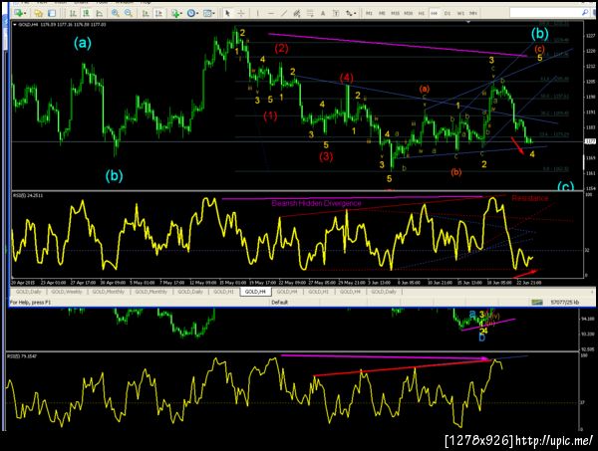Click inside the toolbar search field
The height and width of the screenshot is (451, 598).
click(x=545, y=13)
